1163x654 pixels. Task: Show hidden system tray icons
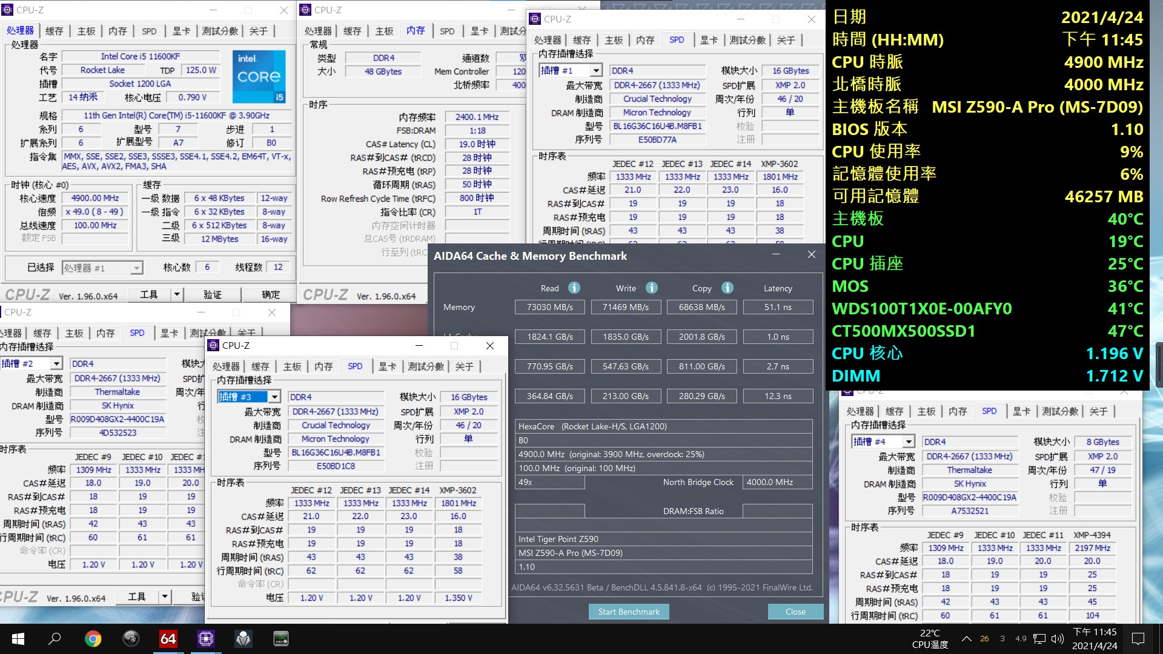pos(967,638)
